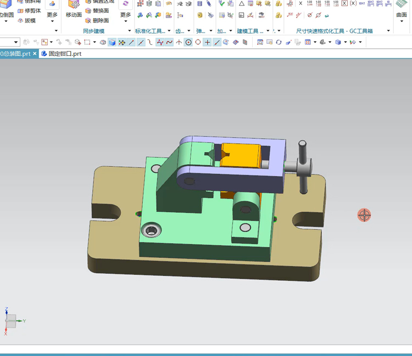Click the shaded rendering style cube icon

point(338,42)
